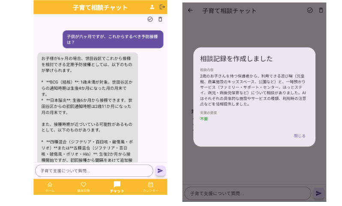This screenshot has height=206, width=342.
Task: Click the logout icon in the yellow header
Action: pyautogui.click(x=162, y=7)
